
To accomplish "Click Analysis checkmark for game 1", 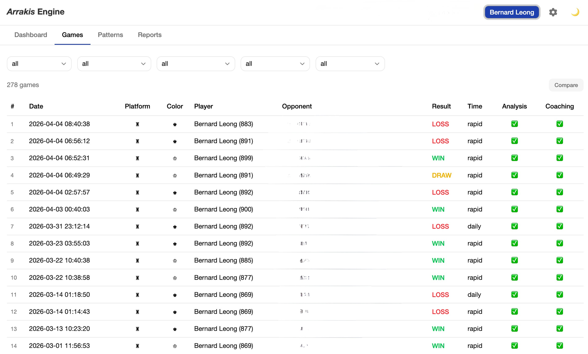I will (514, 124).
